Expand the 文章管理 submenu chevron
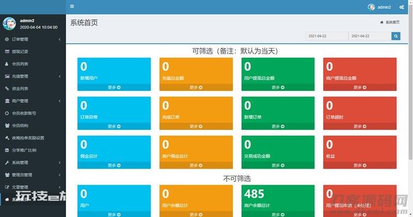 pos(59,187)
